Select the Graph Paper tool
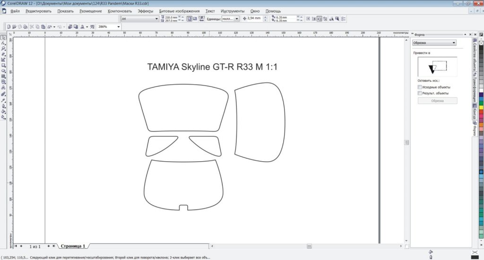The width and height of the screenshot is (484, 260). click(x=3, y=77)
